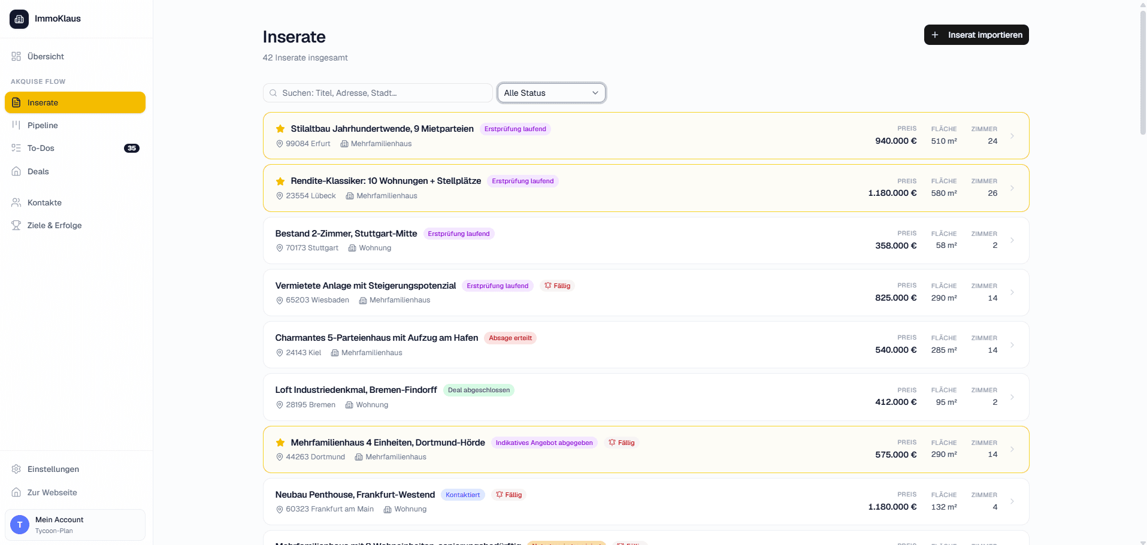Viewport: 1147px width, 545px height.
Task: Click the Inserat importieren button
Action: [x=976, y=35]
